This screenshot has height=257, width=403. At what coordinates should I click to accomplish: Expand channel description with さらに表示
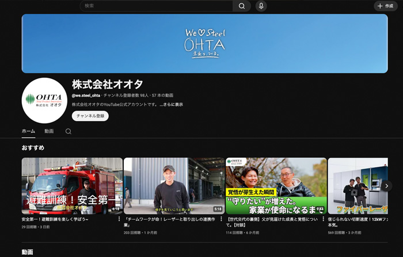point(172,104)
